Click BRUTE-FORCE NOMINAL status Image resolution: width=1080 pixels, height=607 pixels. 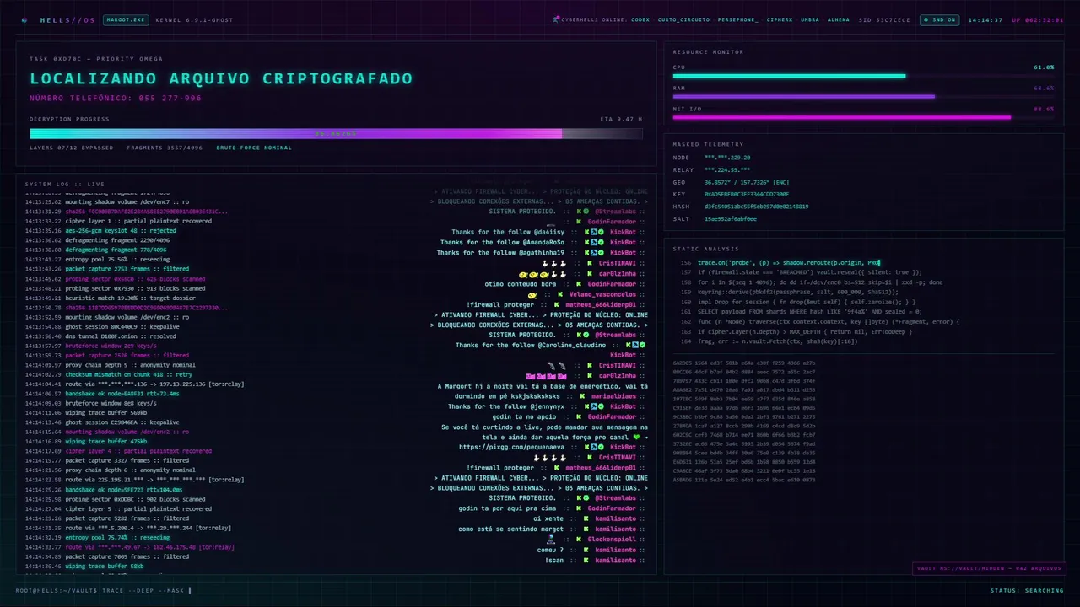click(254, 148)
